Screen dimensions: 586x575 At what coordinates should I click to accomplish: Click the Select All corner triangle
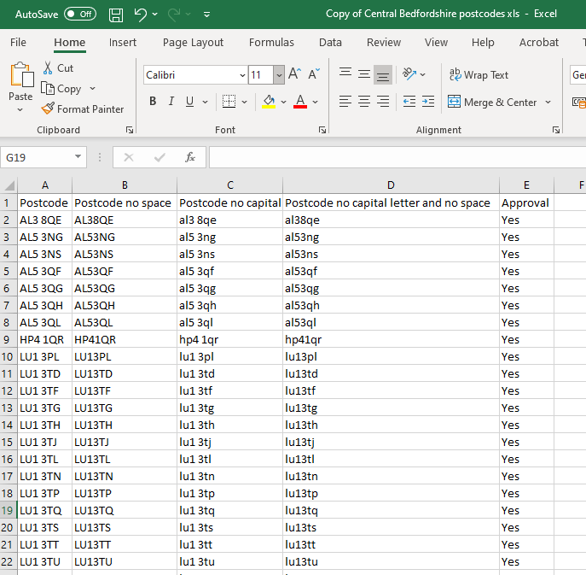pyautogui.click(x=9, y=185)
